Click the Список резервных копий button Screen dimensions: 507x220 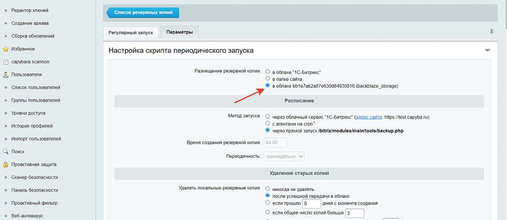click(143, 12)
